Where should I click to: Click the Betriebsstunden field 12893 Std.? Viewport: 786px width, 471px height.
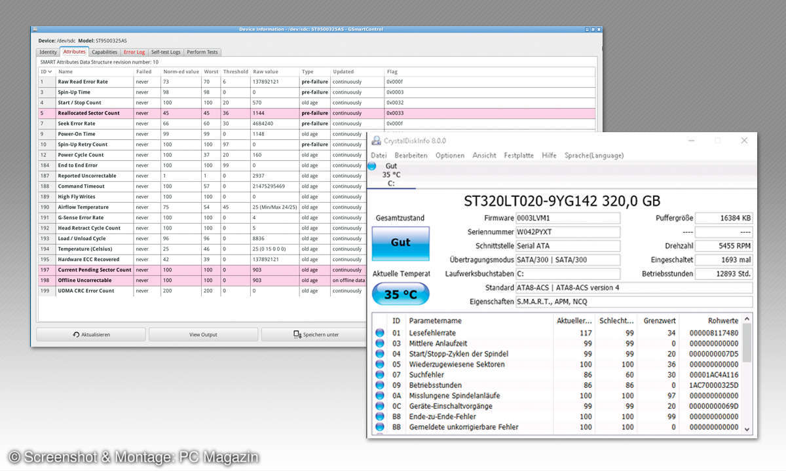coord(724,273)
